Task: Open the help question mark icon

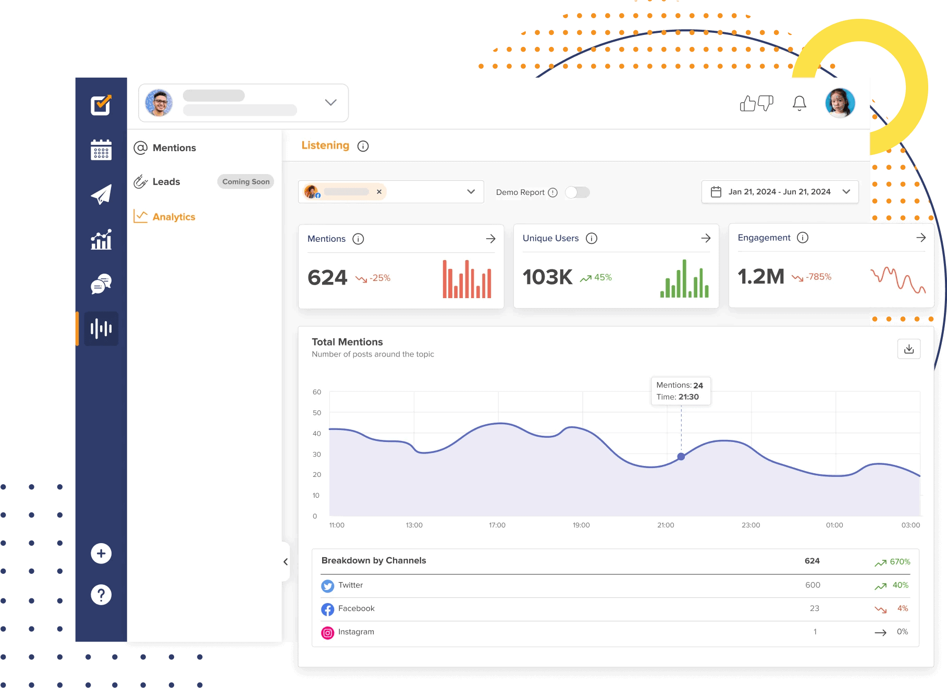Action: (101, 595)
